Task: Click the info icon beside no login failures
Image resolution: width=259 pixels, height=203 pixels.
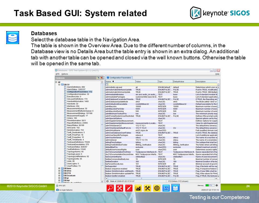Action: click(x=57, y=190)
